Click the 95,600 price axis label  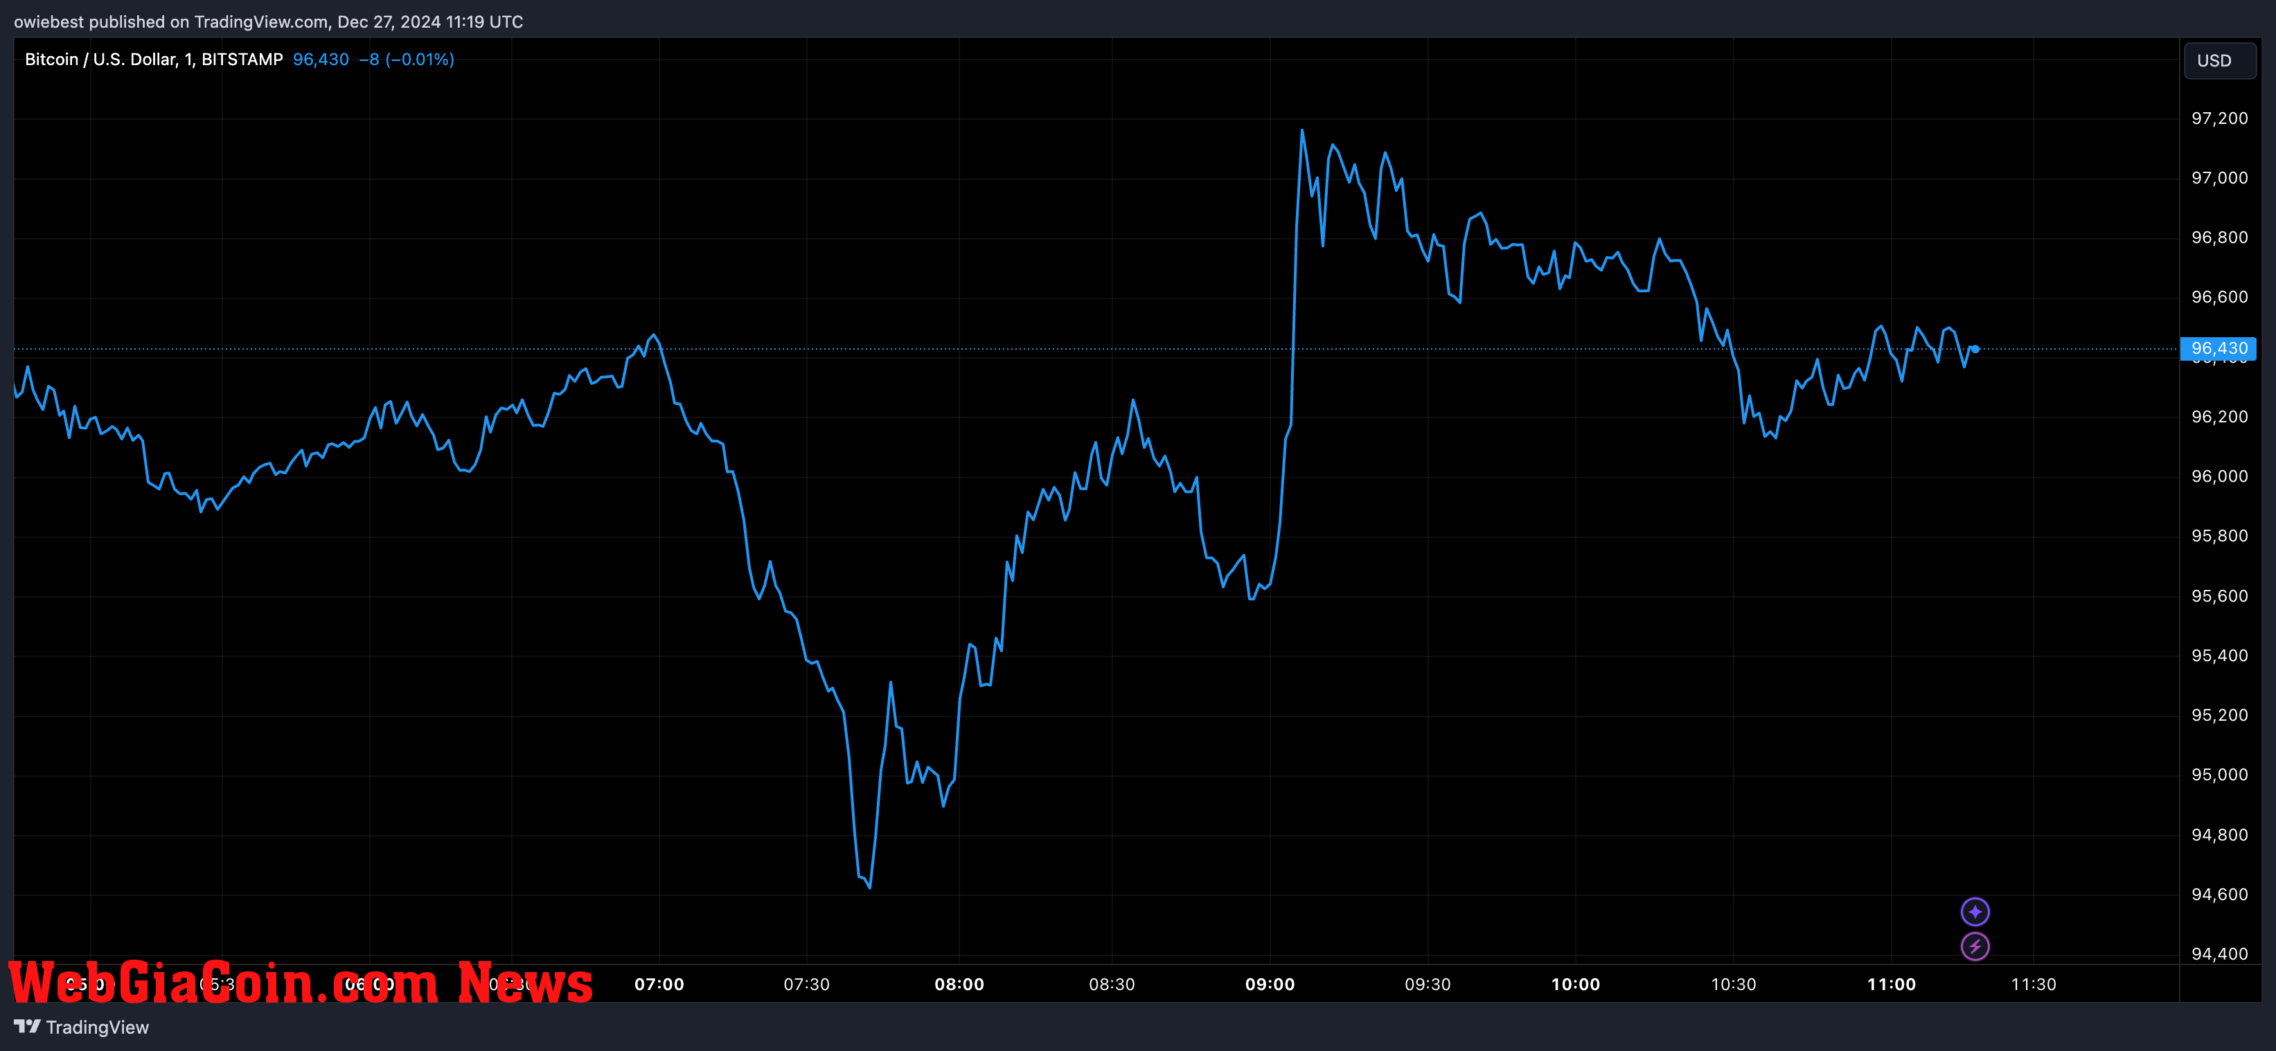pos(2219,596)
